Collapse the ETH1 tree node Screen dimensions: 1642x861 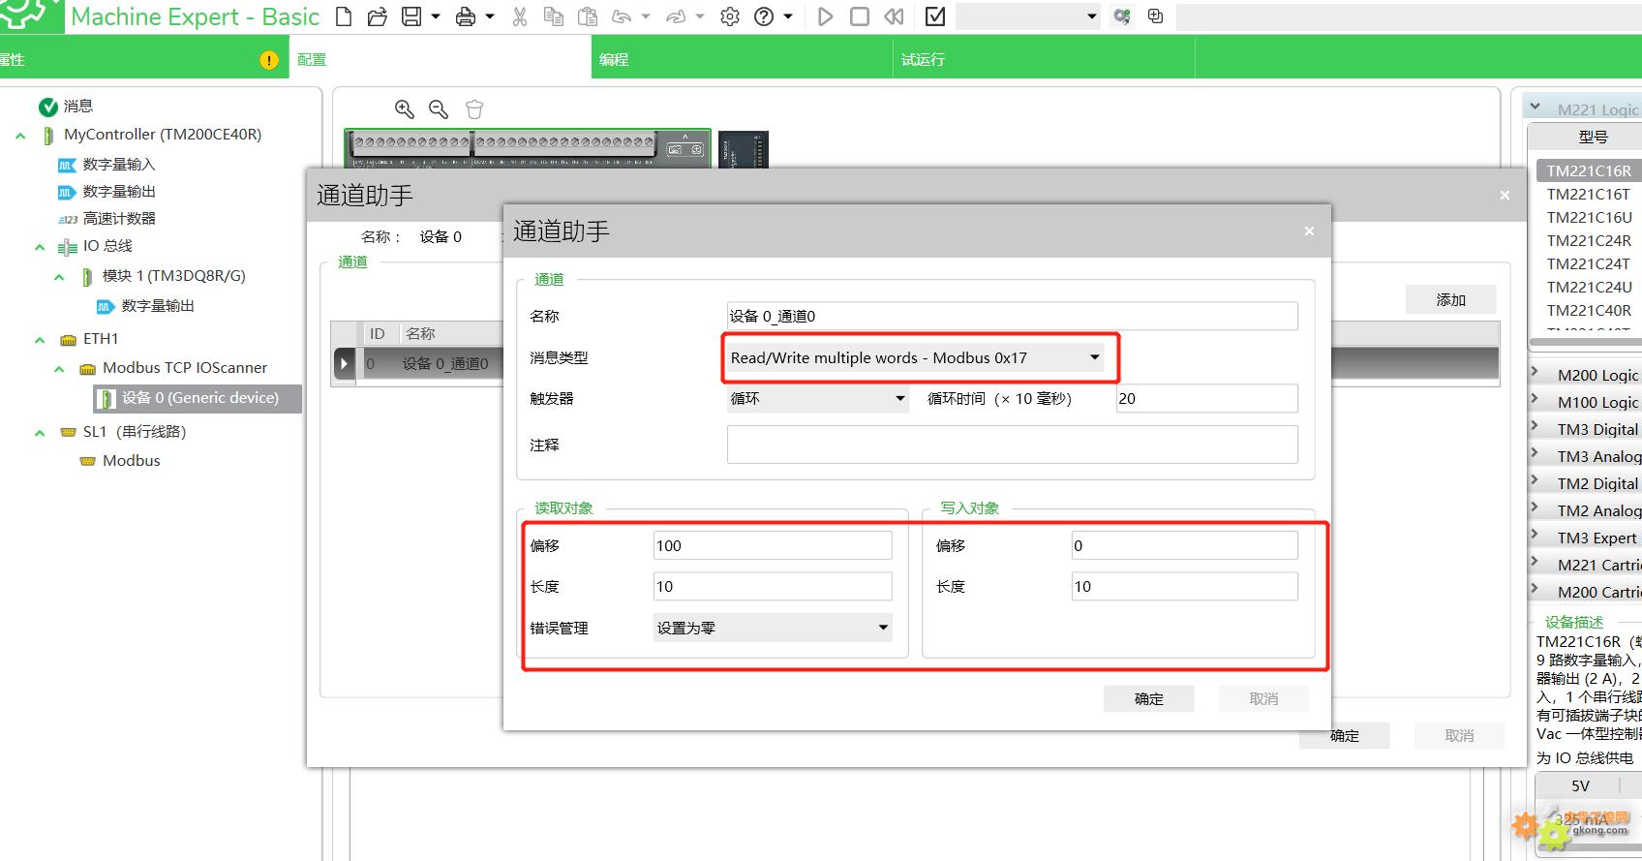pyautogui.click(x=40, y=340)
